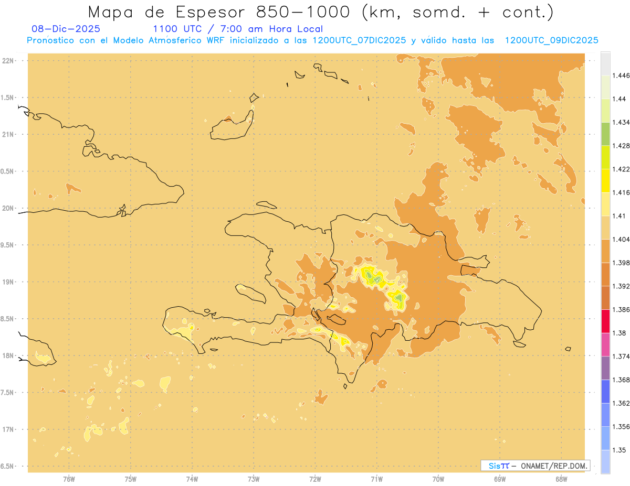
Task: Click the '18N' latitude axis label
Action: coord(9,356)
